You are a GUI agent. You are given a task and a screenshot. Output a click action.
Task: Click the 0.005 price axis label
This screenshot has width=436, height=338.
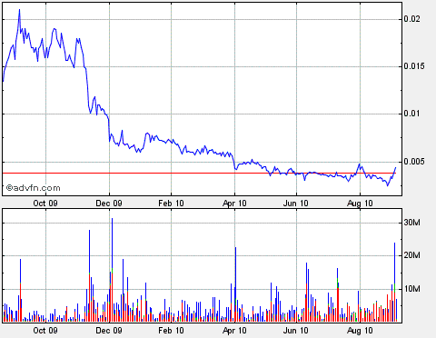pos(414,162)
